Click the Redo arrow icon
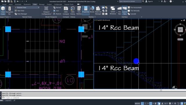The width and height of the screenshot is (186, 105). 22,1
